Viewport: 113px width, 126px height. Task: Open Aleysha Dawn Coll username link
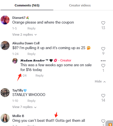pos(26,43)
